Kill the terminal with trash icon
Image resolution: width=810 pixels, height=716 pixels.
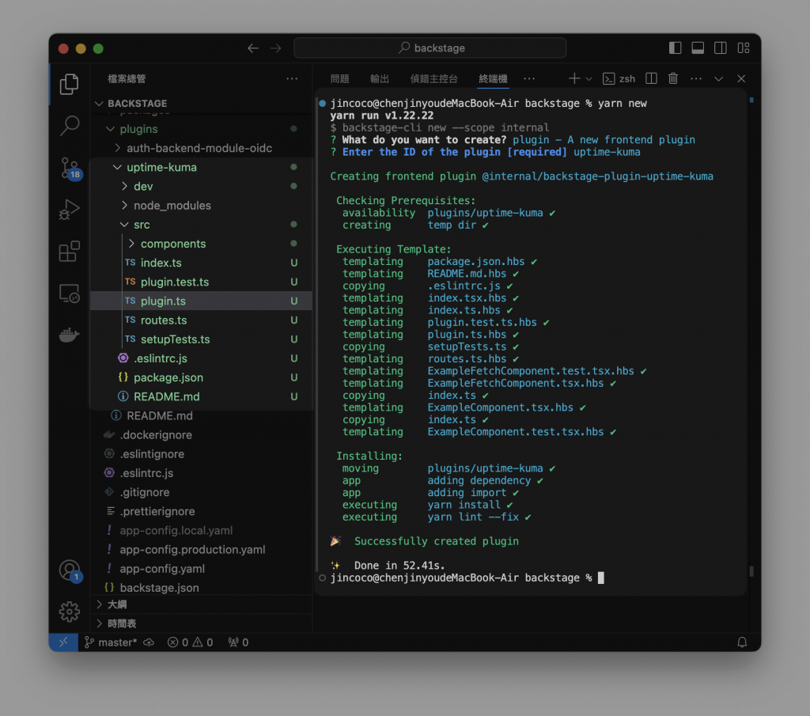[x=673, y=78]
